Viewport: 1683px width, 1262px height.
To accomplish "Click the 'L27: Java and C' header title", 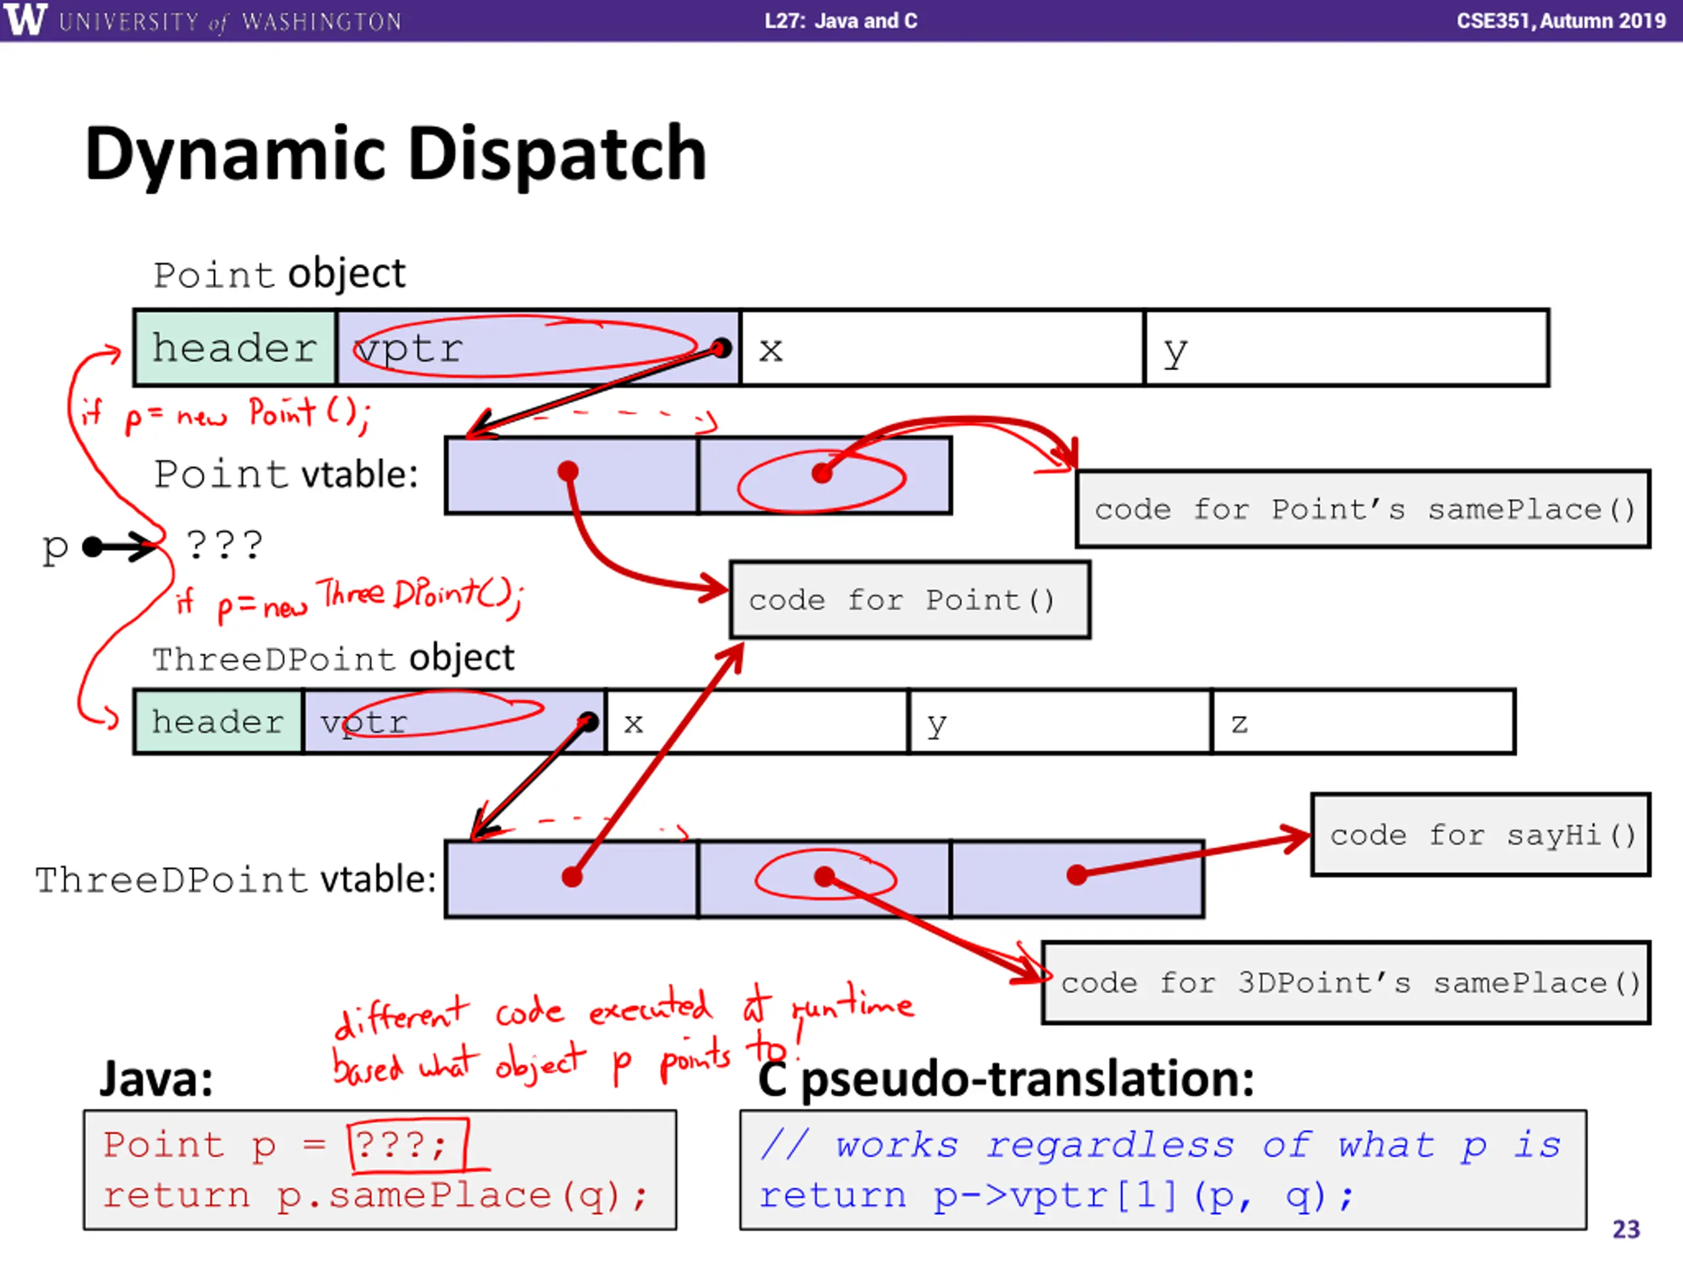I will 841,20.
